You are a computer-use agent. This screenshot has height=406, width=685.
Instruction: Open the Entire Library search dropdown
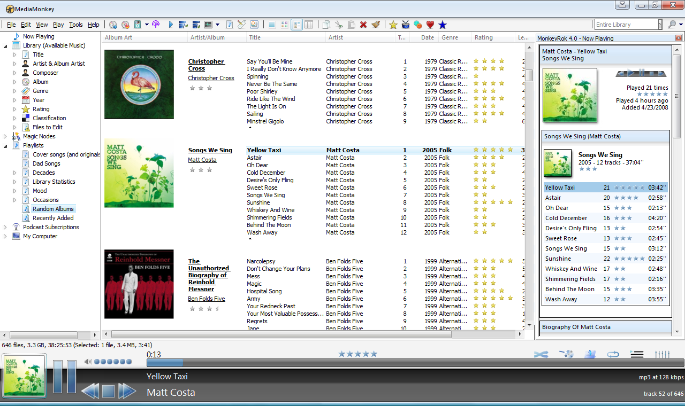pos(660,25)
